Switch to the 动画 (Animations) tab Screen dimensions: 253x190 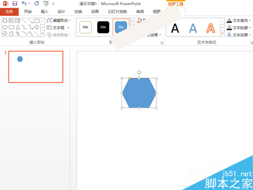[x=95, y=12]
